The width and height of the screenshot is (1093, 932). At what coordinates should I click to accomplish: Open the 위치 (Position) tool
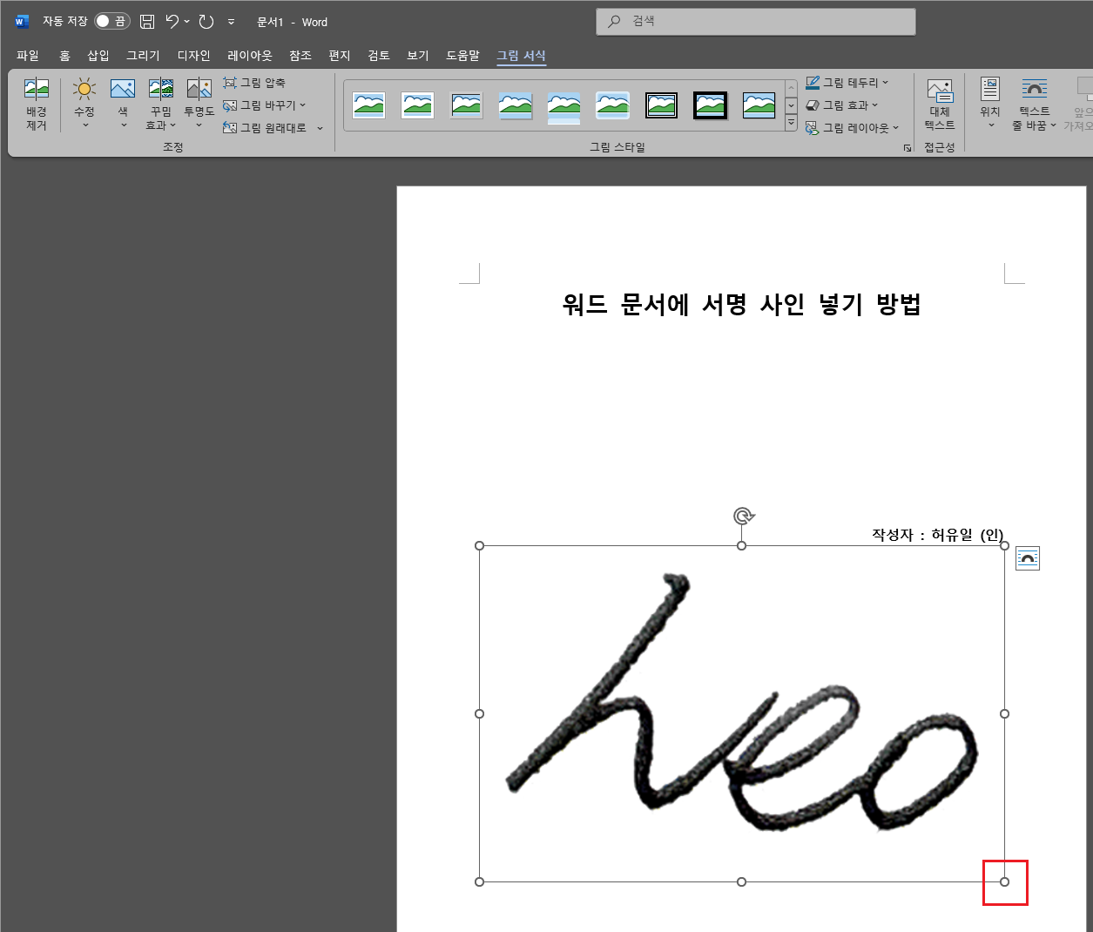989,103
